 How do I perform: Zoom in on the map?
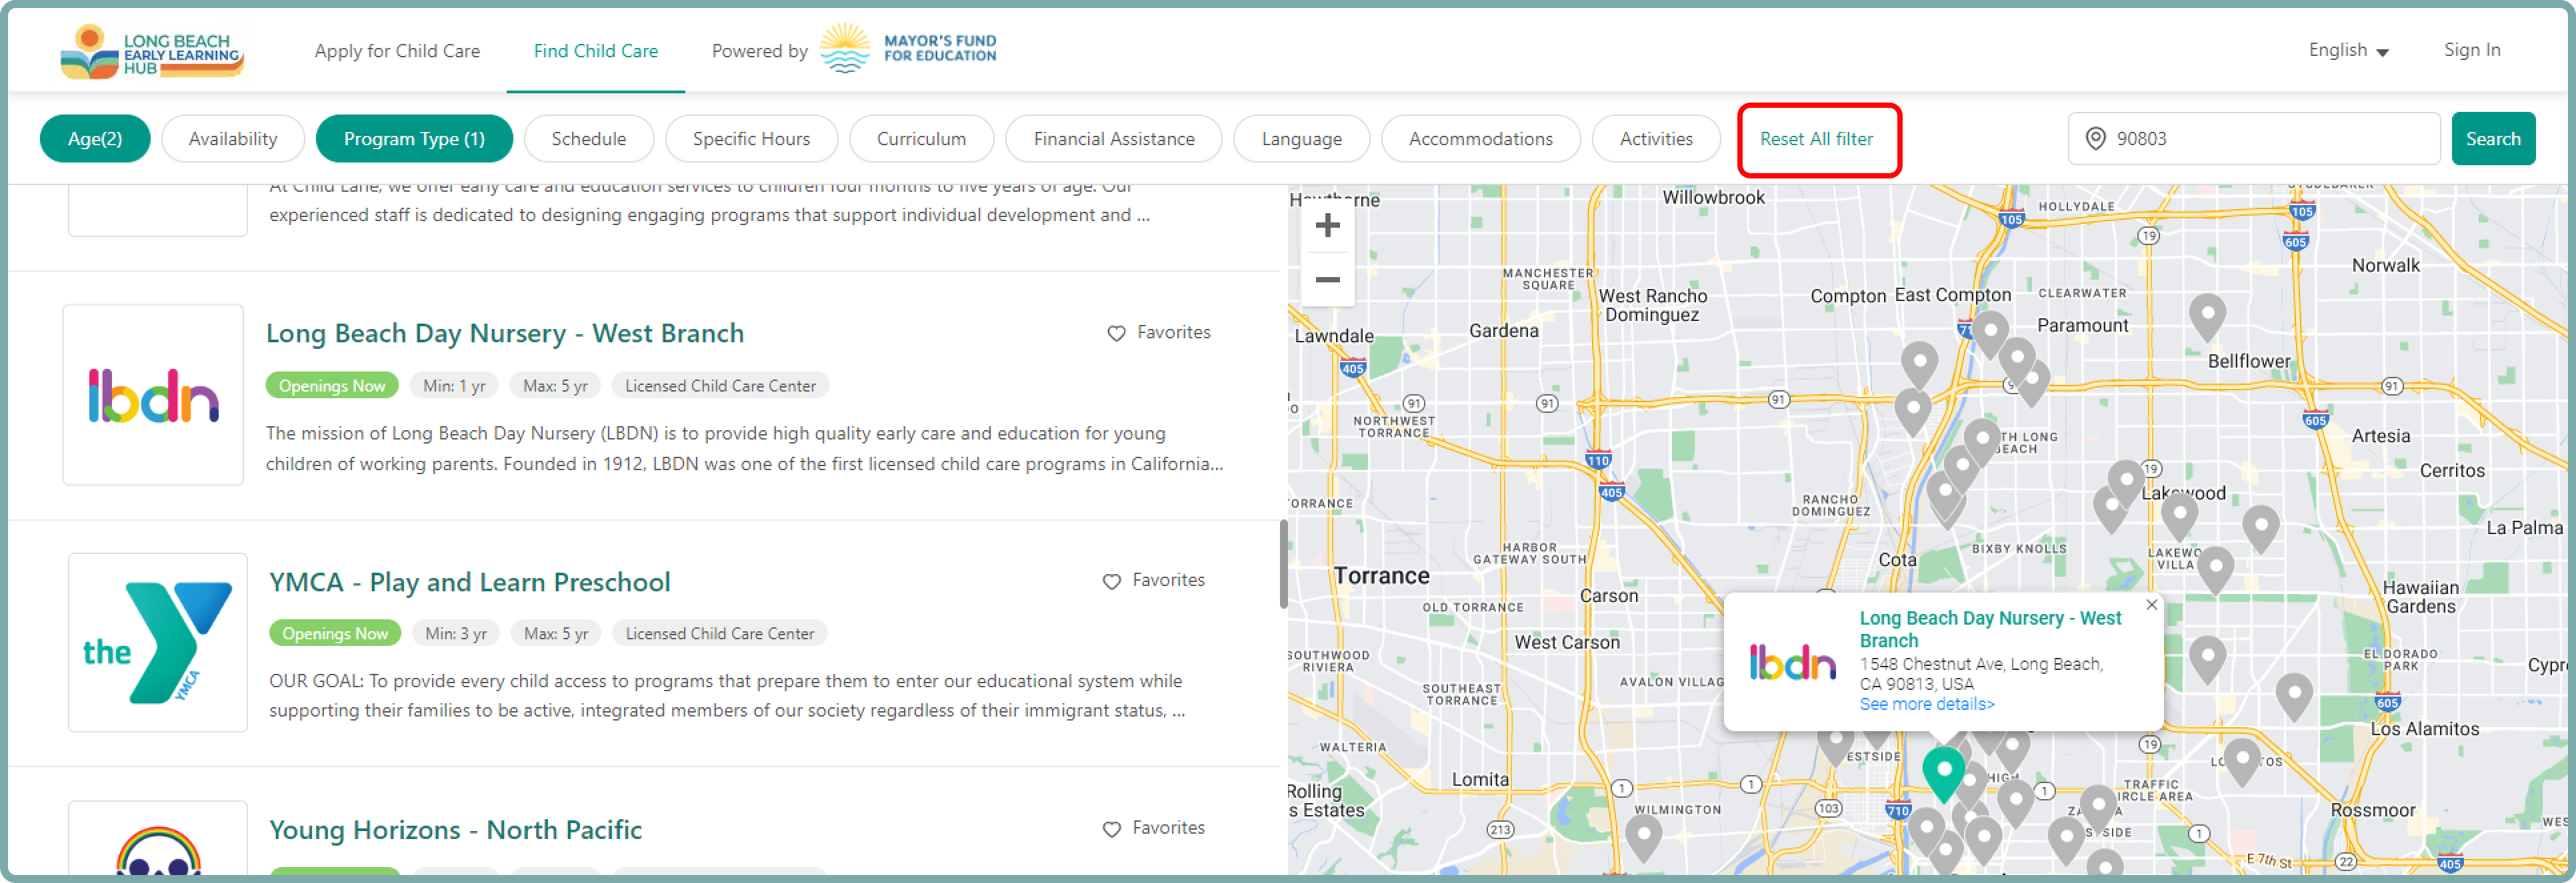[x=1327, y=226]
